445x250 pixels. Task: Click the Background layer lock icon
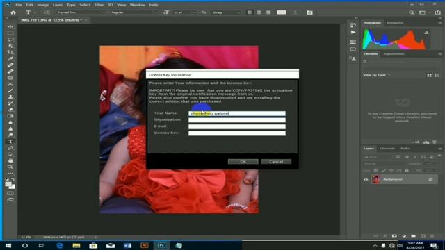click(430, 179)
